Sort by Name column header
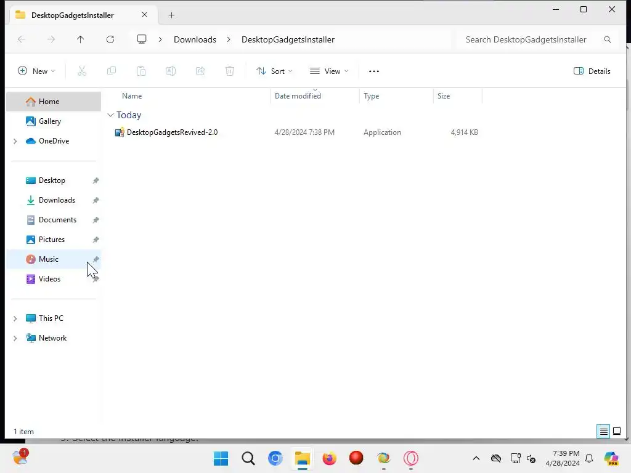Screen dimensions: 631x473 pyautogui.click(x=132, y=95)
